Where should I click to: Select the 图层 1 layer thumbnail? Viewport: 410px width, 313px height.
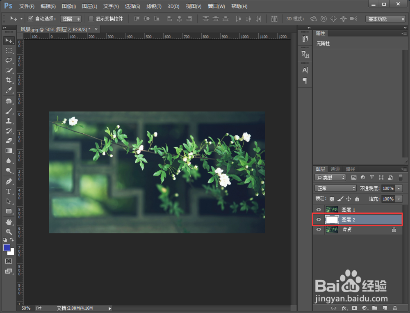pyautogui.click(x=332, y=210)
